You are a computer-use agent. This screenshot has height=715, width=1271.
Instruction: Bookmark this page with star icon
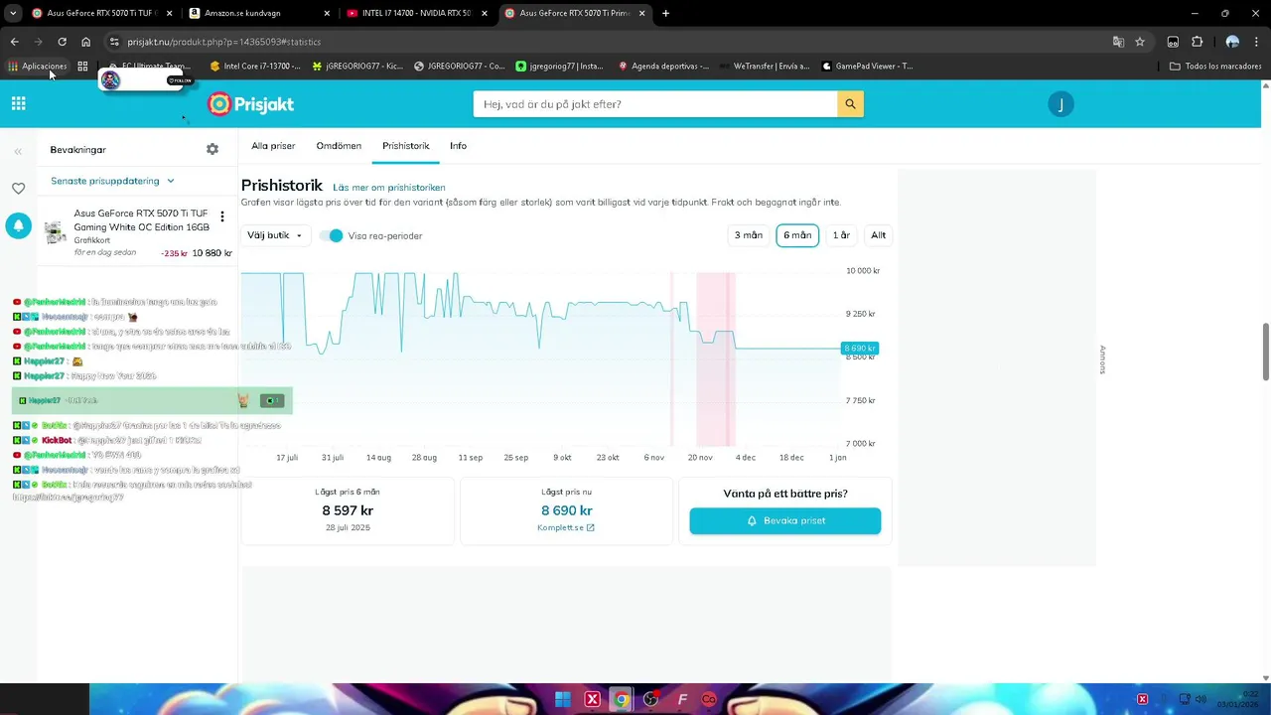coord(1140,42)
